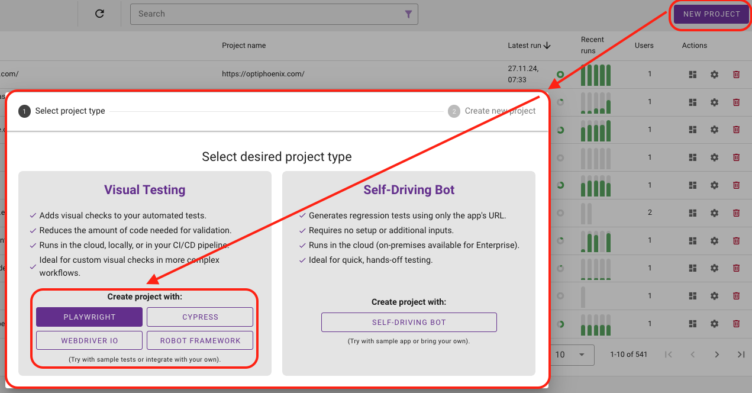Open project named https://optiphoenix.com/
Image resolution: width=752 pixels, height=393 pixels.
[263, 74]
